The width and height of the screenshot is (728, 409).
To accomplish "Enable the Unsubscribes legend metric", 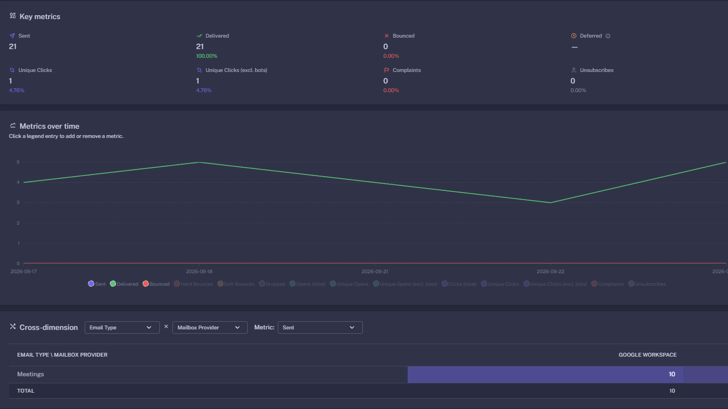I will coord(647,284).
